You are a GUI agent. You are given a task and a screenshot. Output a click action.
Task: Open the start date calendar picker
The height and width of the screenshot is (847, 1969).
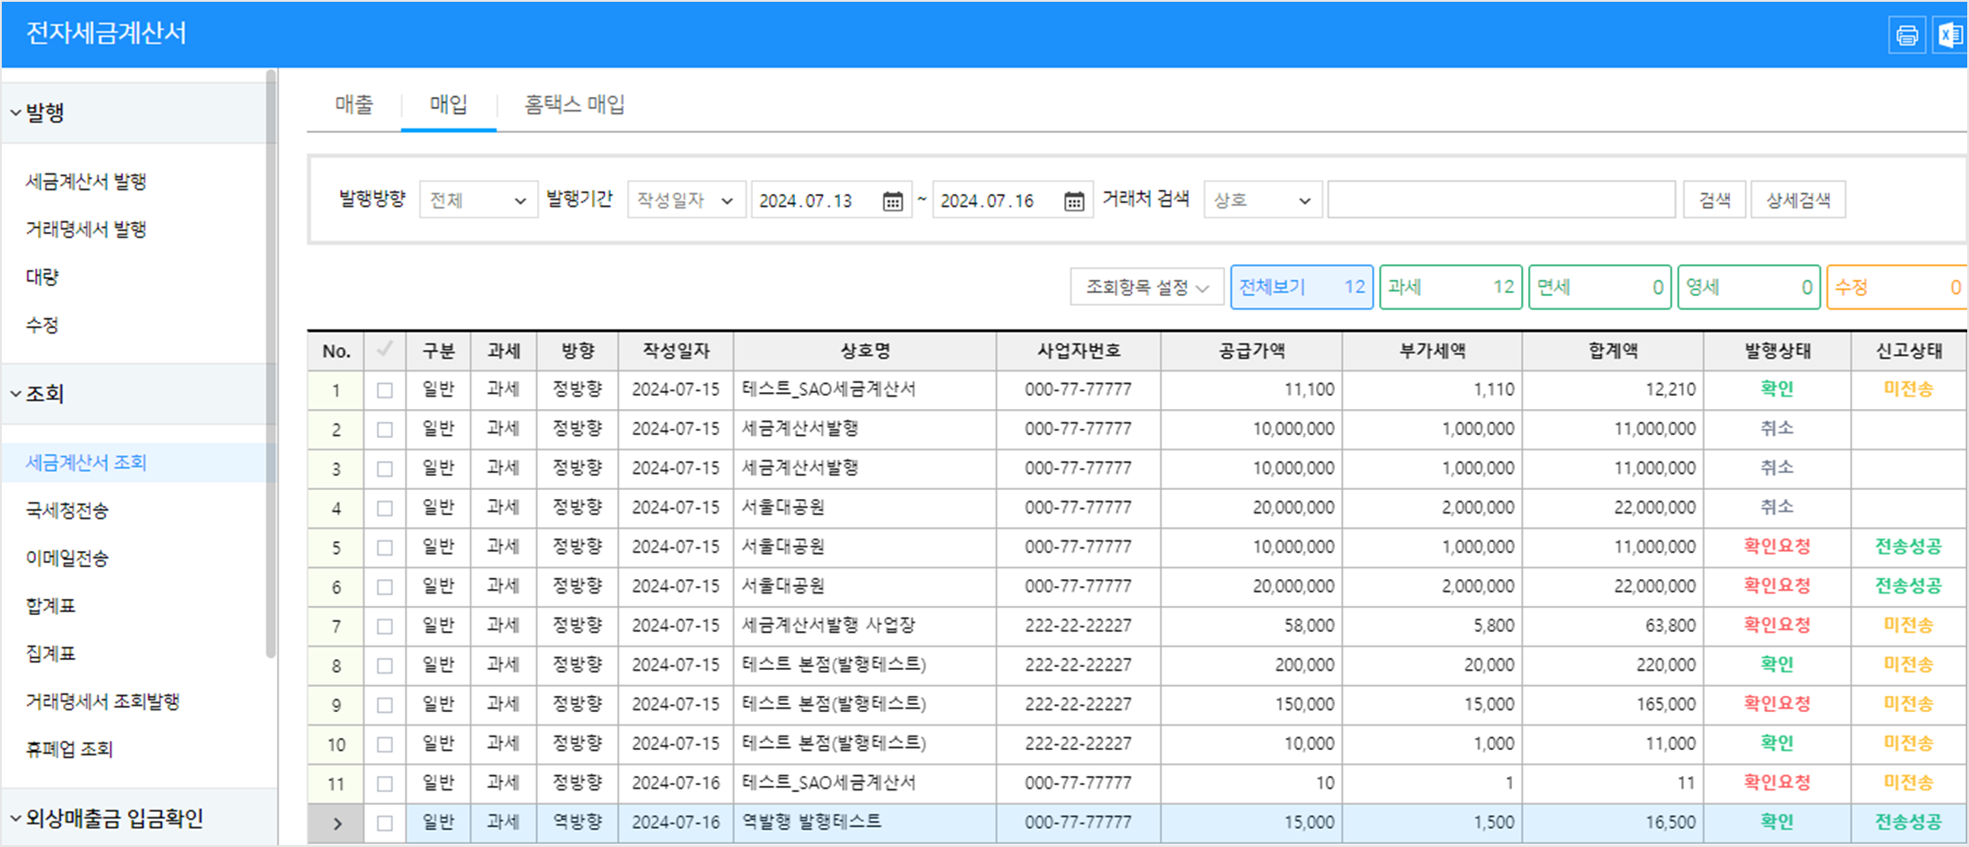(x=892, y=201)
